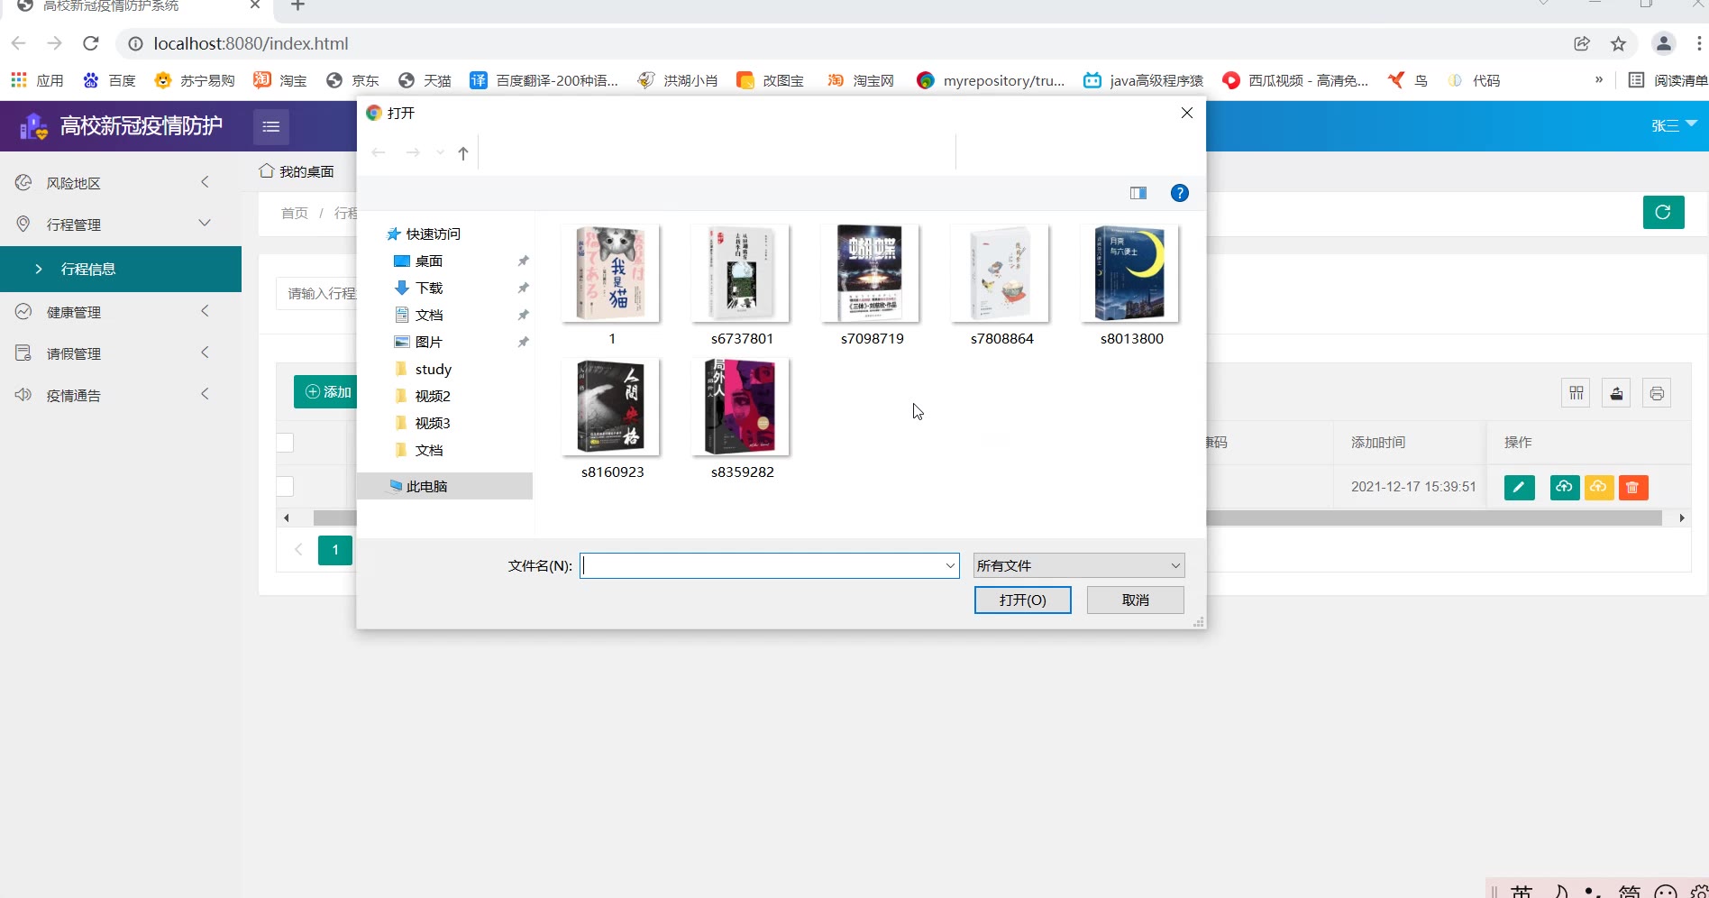Tick the header select-all checkbox in table

coord(285,443)
